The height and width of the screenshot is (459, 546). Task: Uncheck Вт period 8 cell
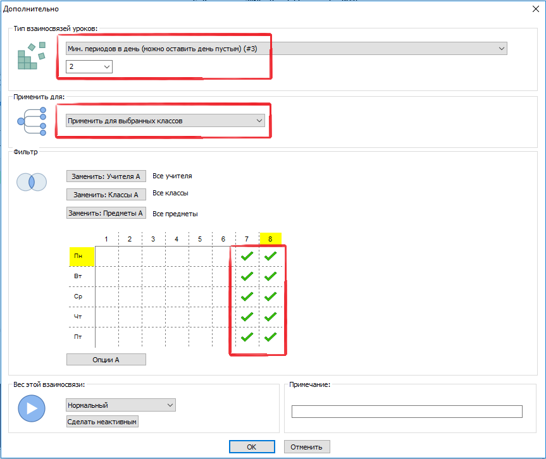tap(271, 276)
